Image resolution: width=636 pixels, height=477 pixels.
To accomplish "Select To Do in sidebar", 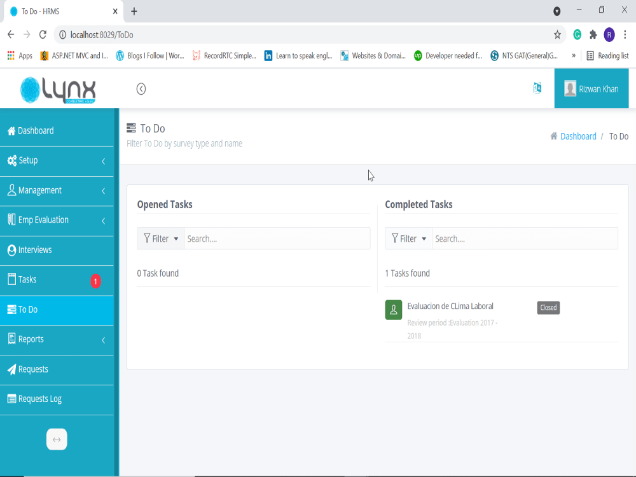I will click(57, 310).
